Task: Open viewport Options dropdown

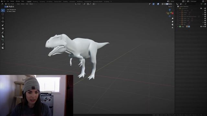Action: click(171, 6)
